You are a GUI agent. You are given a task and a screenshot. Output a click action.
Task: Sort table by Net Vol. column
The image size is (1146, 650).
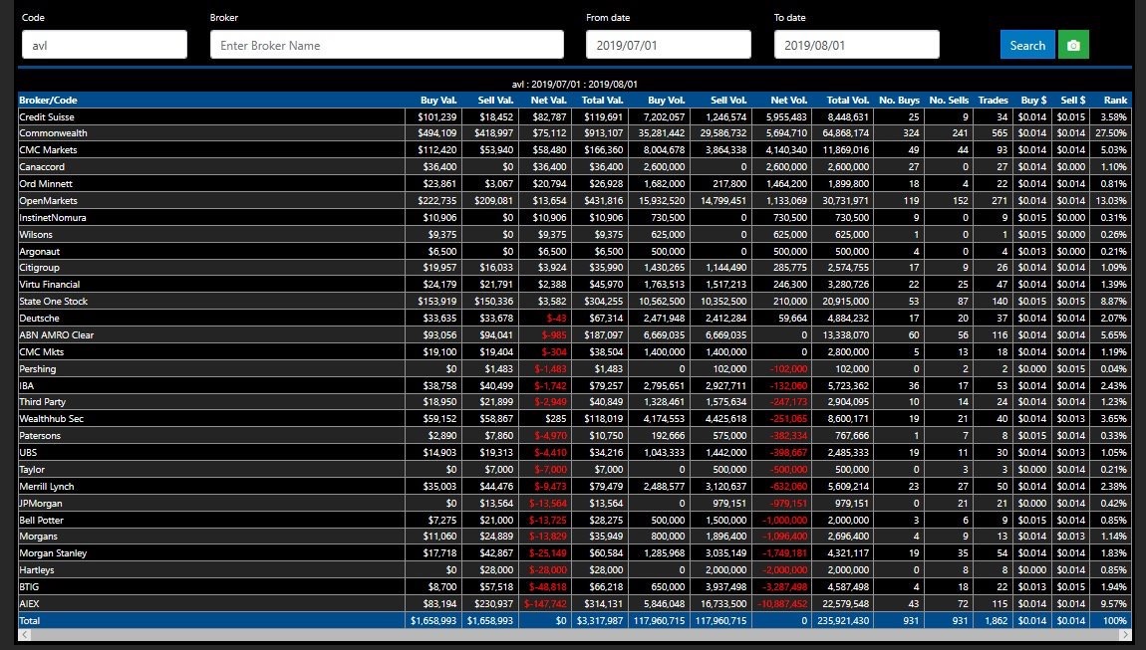[788, 101]
